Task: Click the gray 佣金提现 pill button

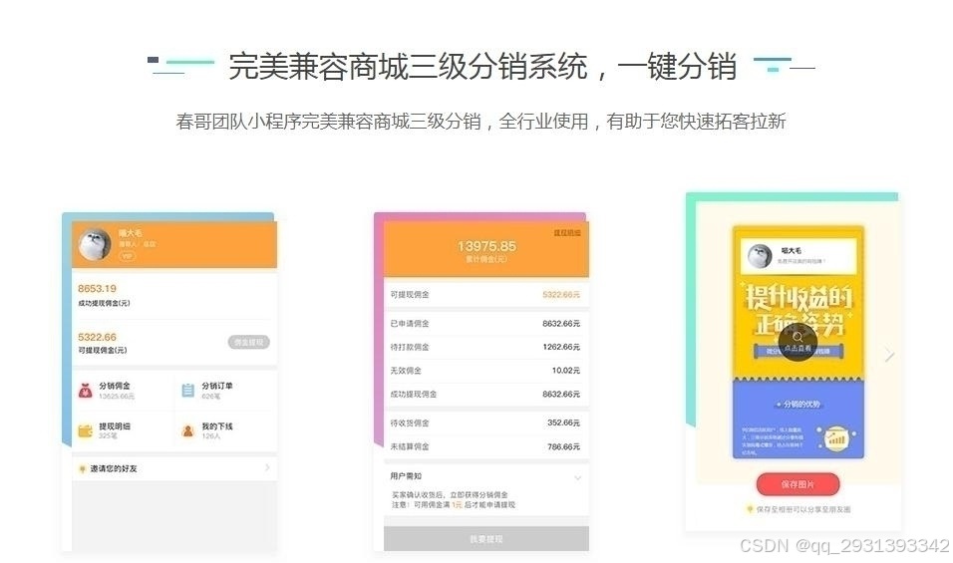Action: tap(248, 342)
